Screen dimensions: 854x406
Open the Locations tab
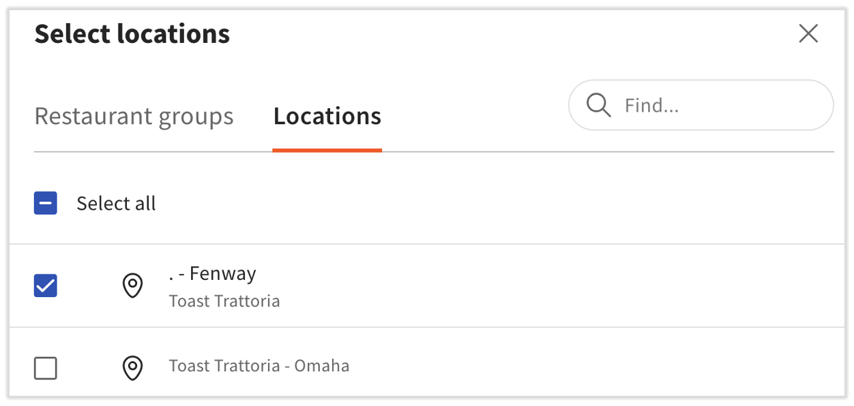click(327, 116)
